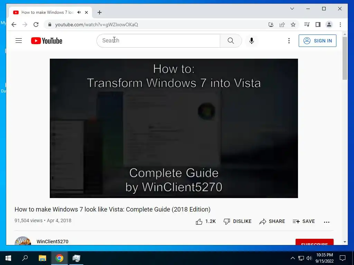Open File Explorer from taskbar

42,258
